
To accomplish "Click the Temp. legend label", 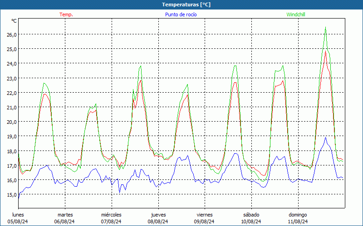I will click(x=66, y=14).
